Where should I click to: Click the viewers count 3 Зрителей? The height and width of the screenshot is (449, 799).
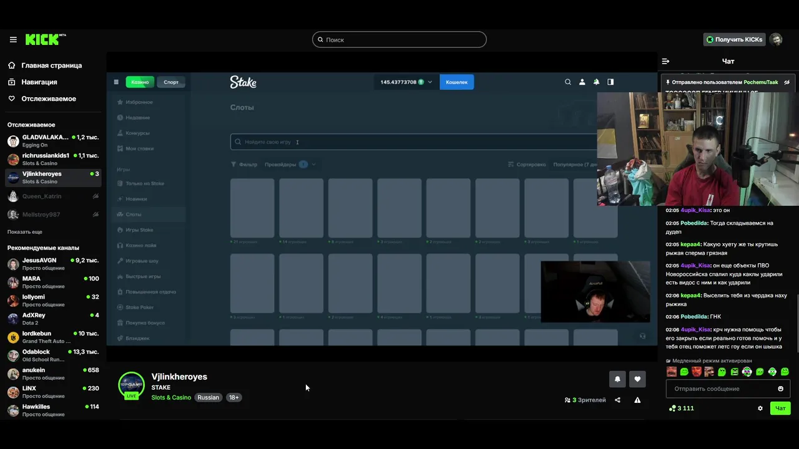[585, 400]
